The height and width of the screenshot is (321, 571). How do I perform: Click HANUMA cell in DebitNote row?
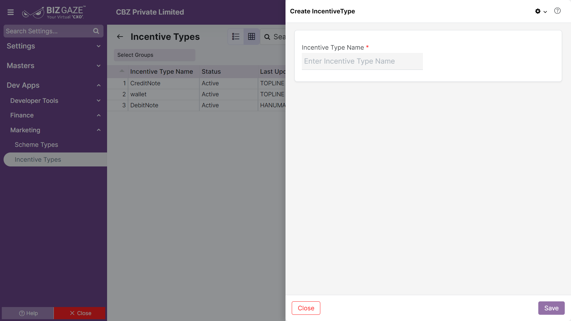[272, 106]
